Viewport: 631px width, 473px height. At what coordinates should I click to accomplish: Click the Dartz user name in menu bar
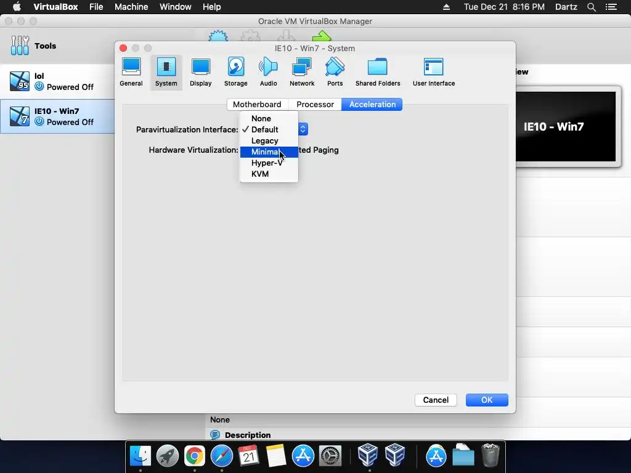click(566, 7)
